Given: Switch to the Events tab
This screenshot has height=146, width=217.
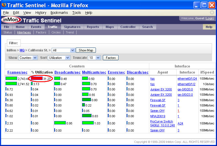Looking at the screenshot, I should click(x=36, y=27).
